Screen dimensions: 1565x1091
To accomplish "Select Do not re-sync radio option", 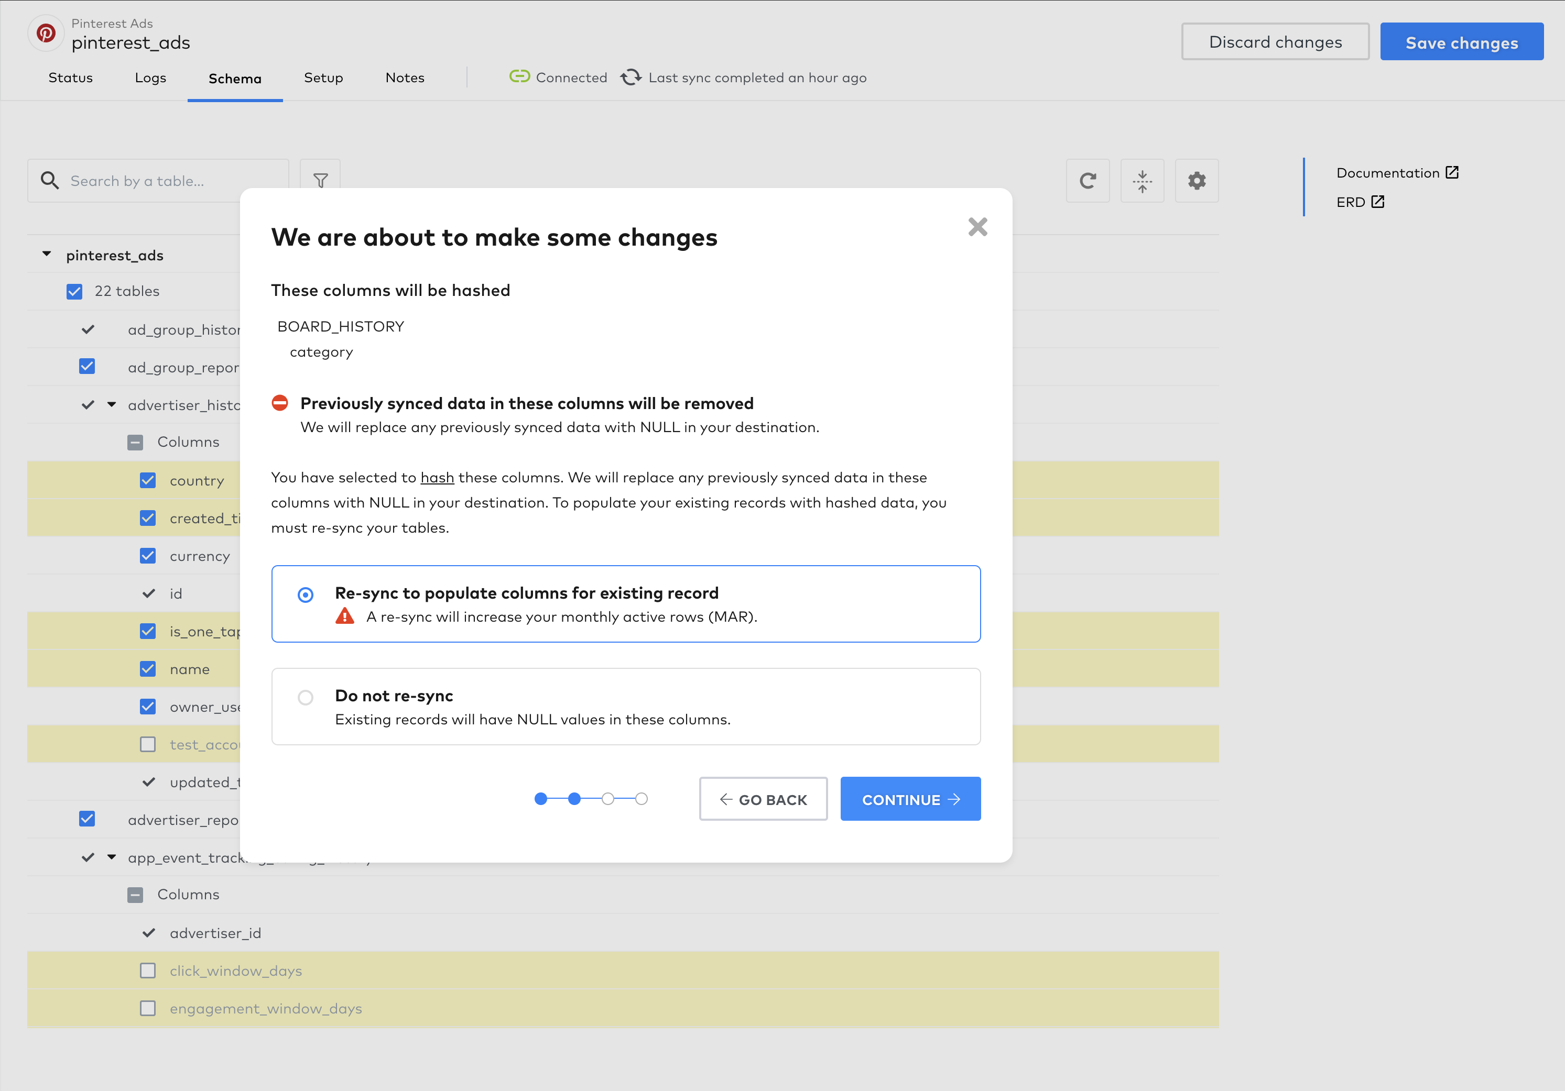I will coord(306,697).
